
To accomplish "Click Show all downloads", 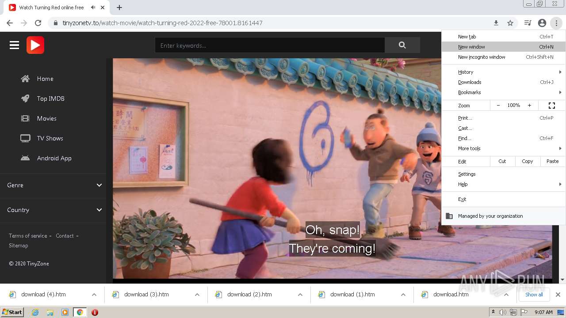I will (x=534, y=295).
